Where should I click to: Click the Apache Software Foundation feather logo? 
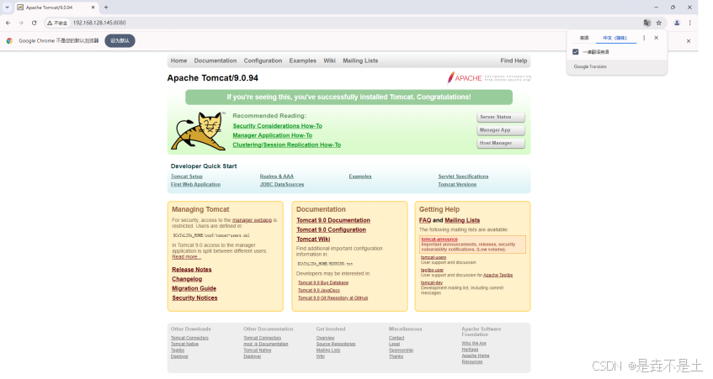pos(489,78)
